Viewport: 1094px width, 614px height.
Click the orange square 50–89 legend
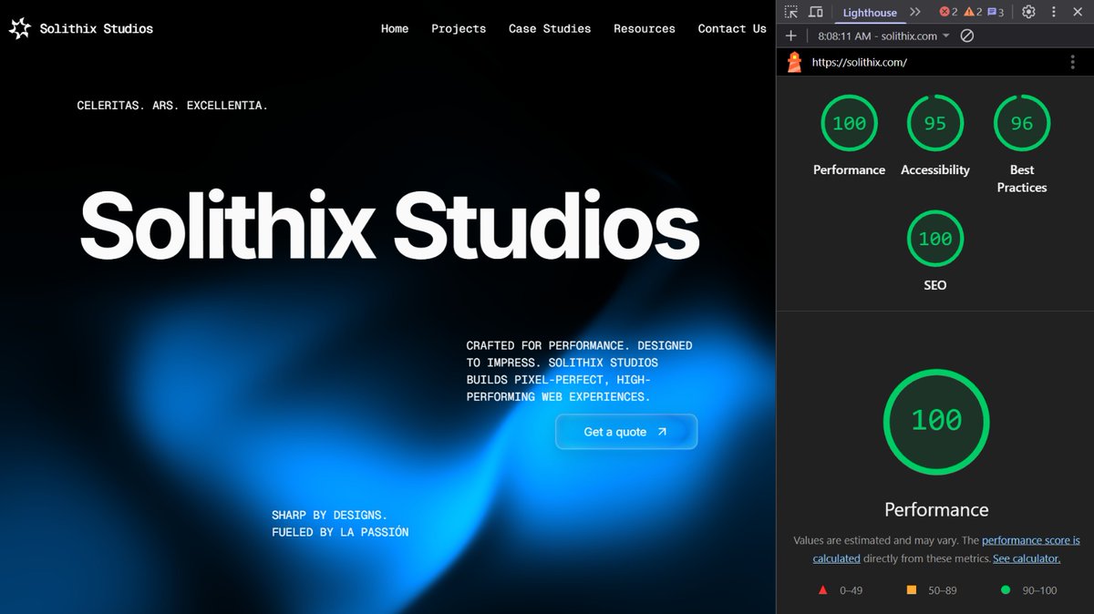click(x=931, y=590)
